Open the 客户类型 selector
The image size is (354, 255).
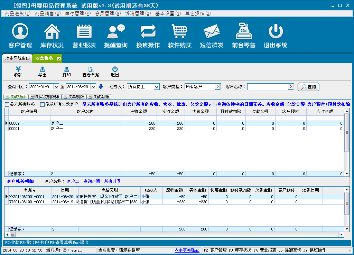(x=217, y=87)
